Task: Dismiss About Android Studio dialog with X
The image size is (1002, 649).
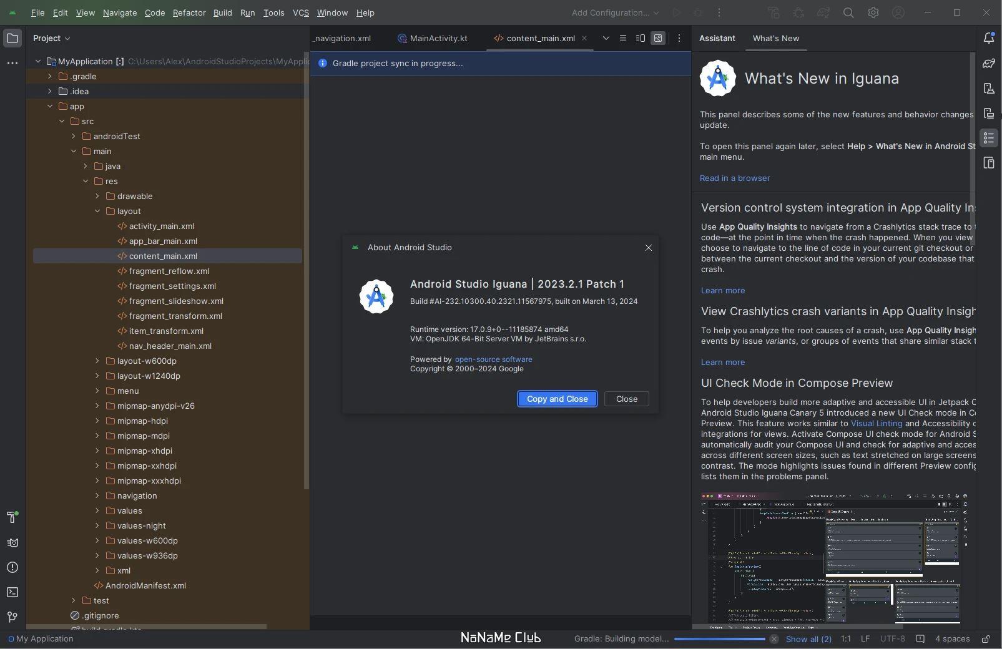Action: [649, 248]
